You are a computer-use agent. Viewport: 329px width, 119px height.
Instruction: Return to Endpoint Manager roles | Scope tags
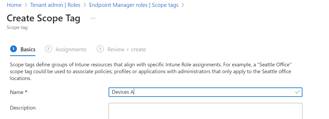tap(134, 5)
